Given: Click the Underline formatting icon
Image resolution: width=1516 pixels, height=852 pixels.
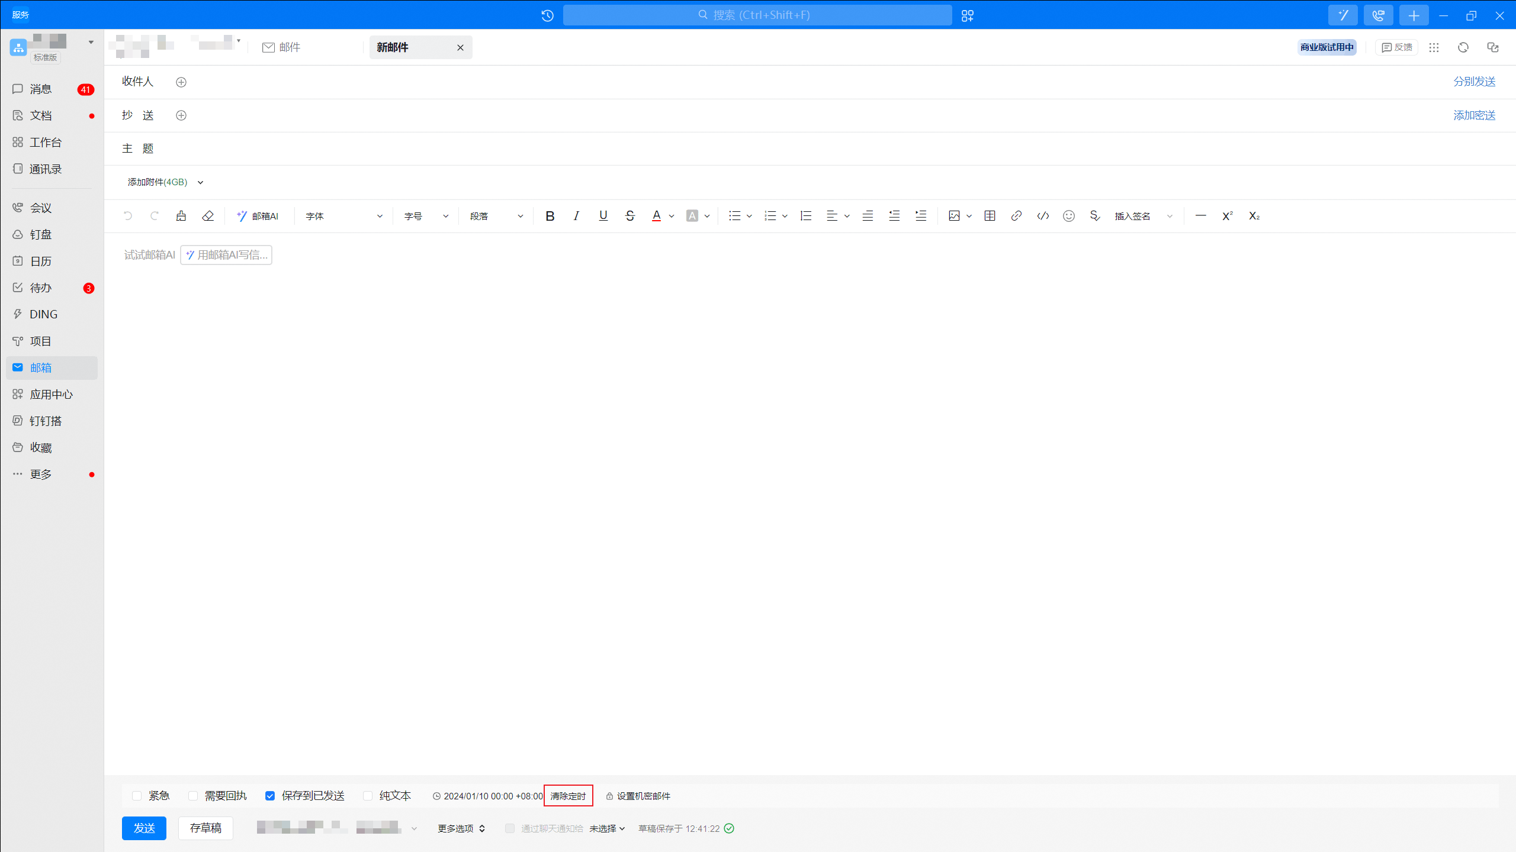Looking at the screenshot, I should 603,215.
